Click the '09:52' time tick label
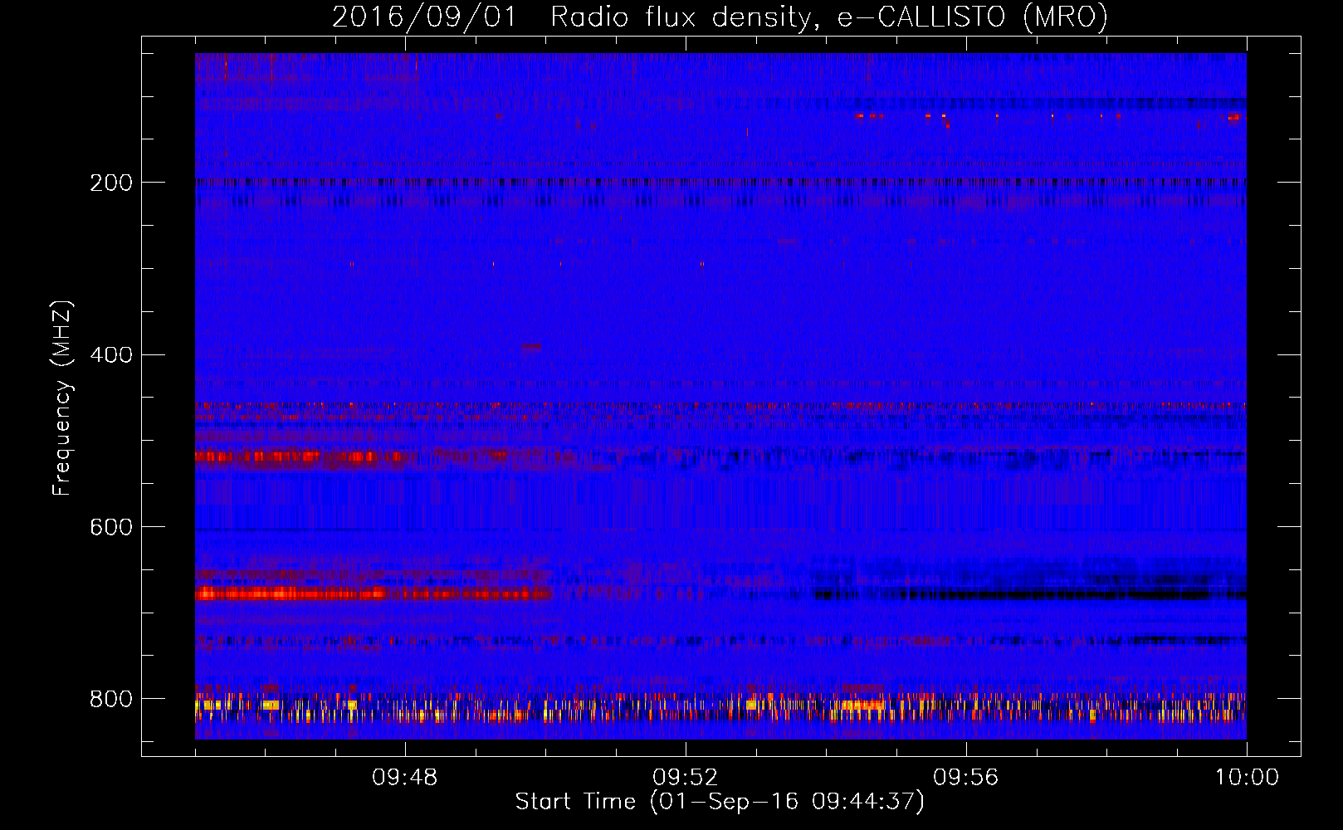 (x=686, y=778)
